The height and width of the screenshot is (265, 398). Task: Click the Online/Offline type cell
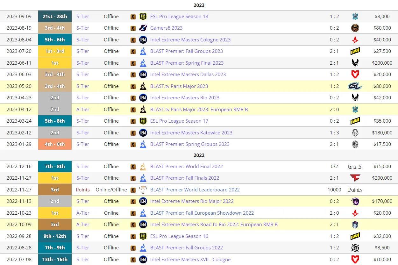111,190
